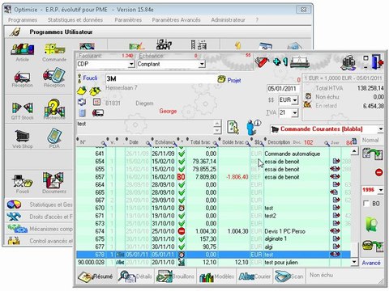Switch to the Courier tab

pyautogui.click(x=254, y=276)
